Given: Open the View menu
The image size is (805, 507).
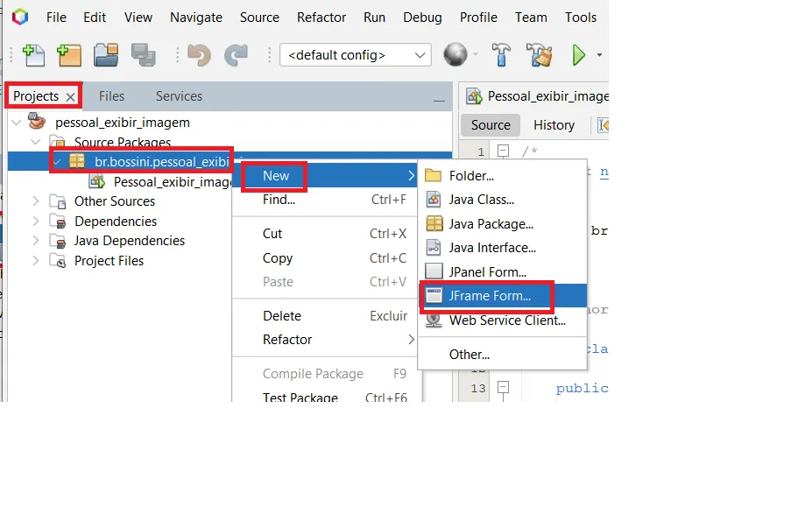Looking at the screenshot, I should coord(138,18).
